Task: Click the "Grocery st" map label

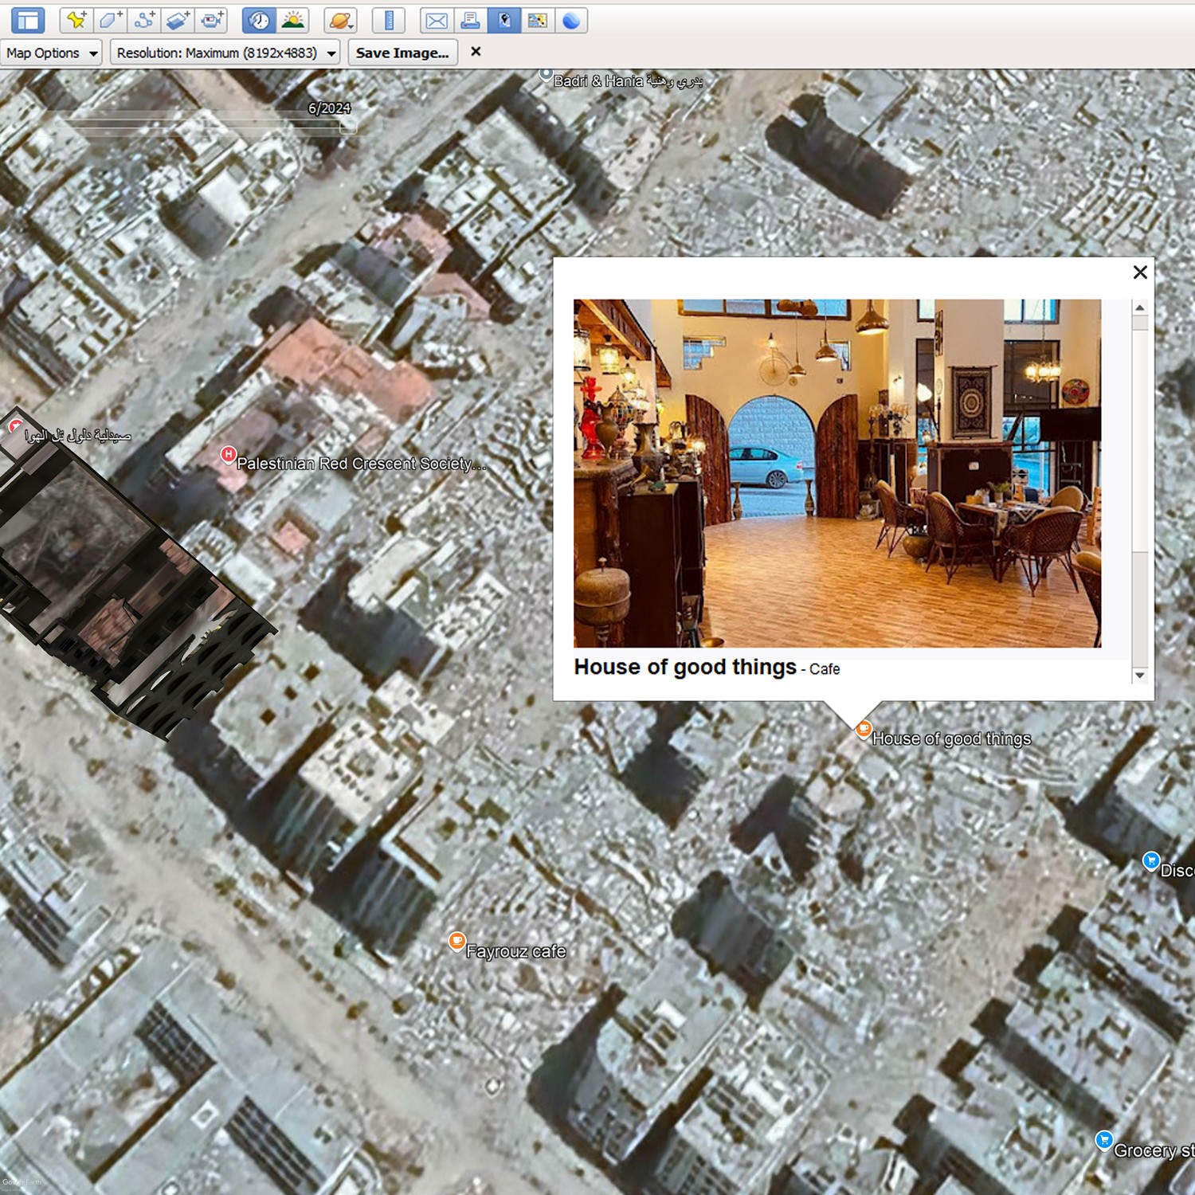Action: (x=1154, y=1150)
